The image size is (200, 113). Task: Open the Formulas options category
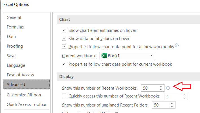point(15,27)
